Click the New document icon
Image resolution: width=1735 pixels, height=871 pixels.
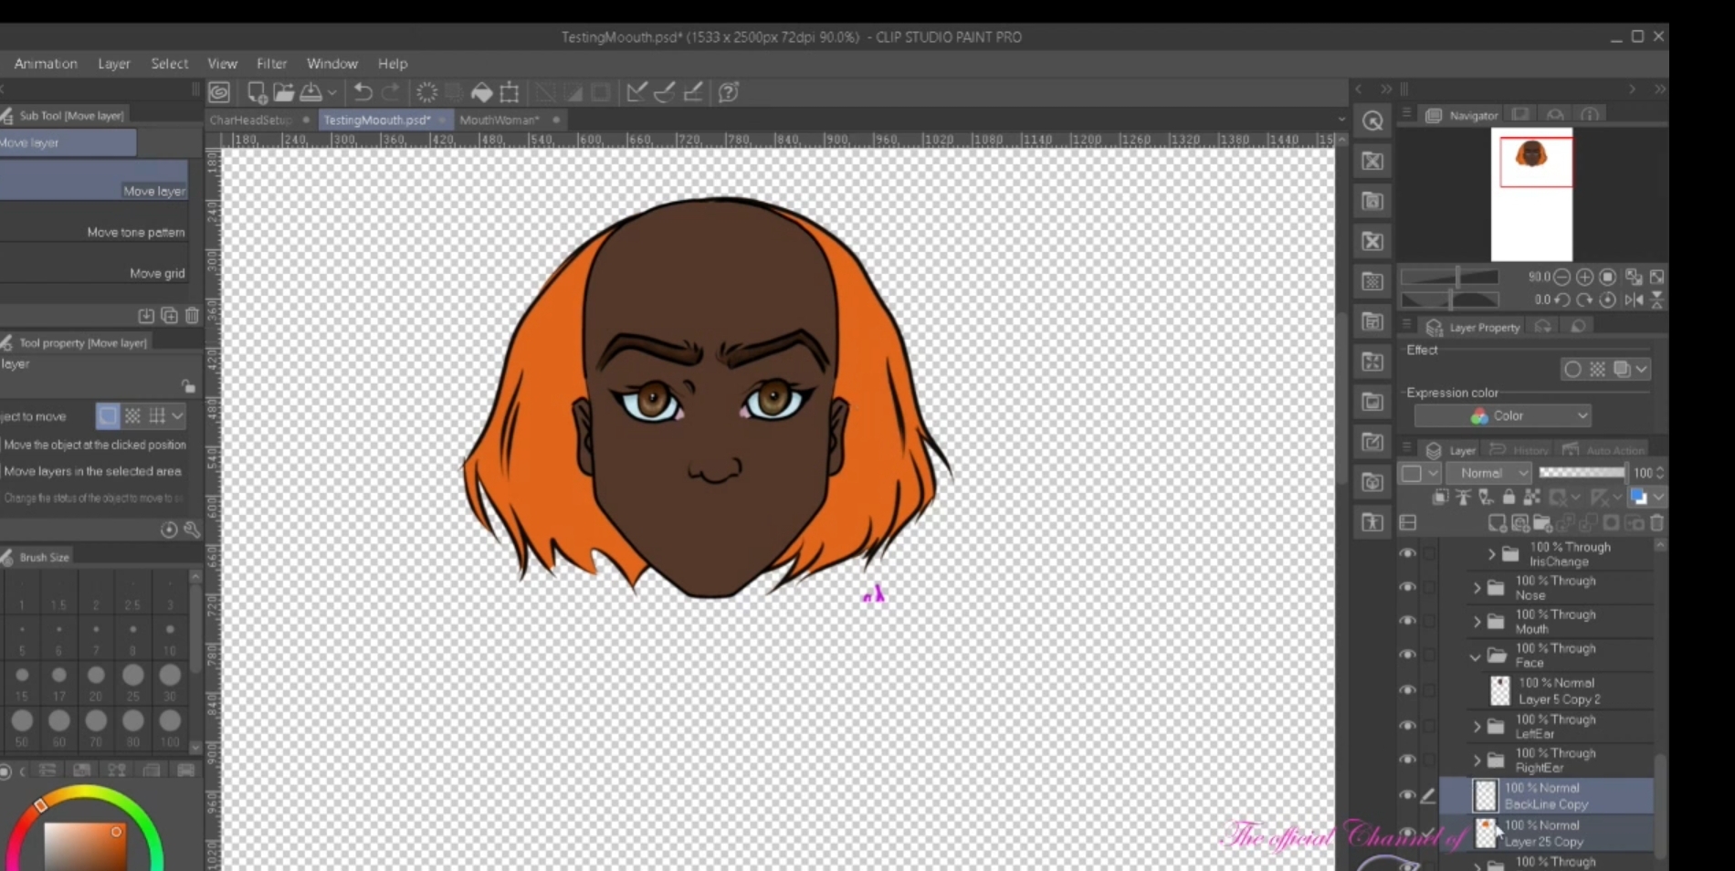point(257,92)
